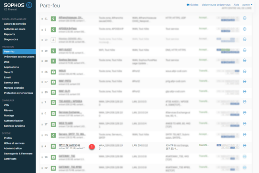Open more options for rule 28
This screenshot has width=259, height=173.
[245, 60]
